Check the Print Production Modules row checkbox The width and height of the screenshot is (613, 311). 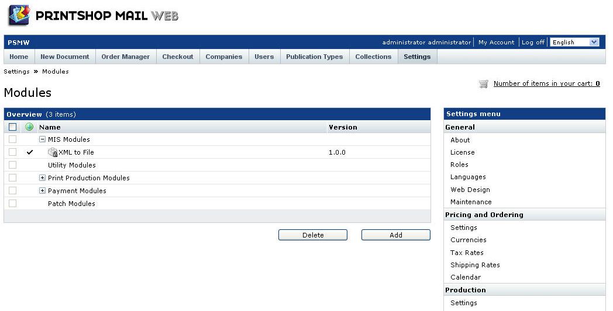[12, 178]
